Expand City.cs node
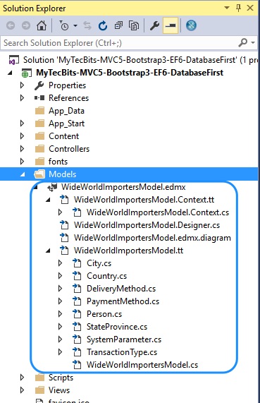 (x=60, y=263)
